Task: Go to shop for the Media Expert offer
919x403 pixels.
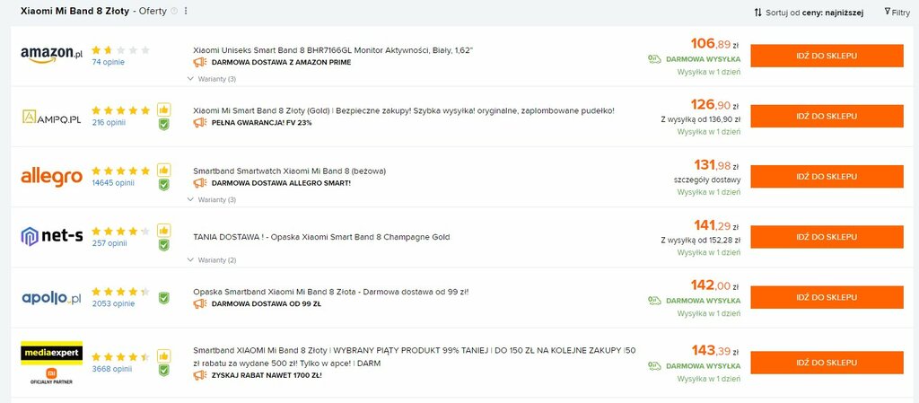Action: coord(827,363)
